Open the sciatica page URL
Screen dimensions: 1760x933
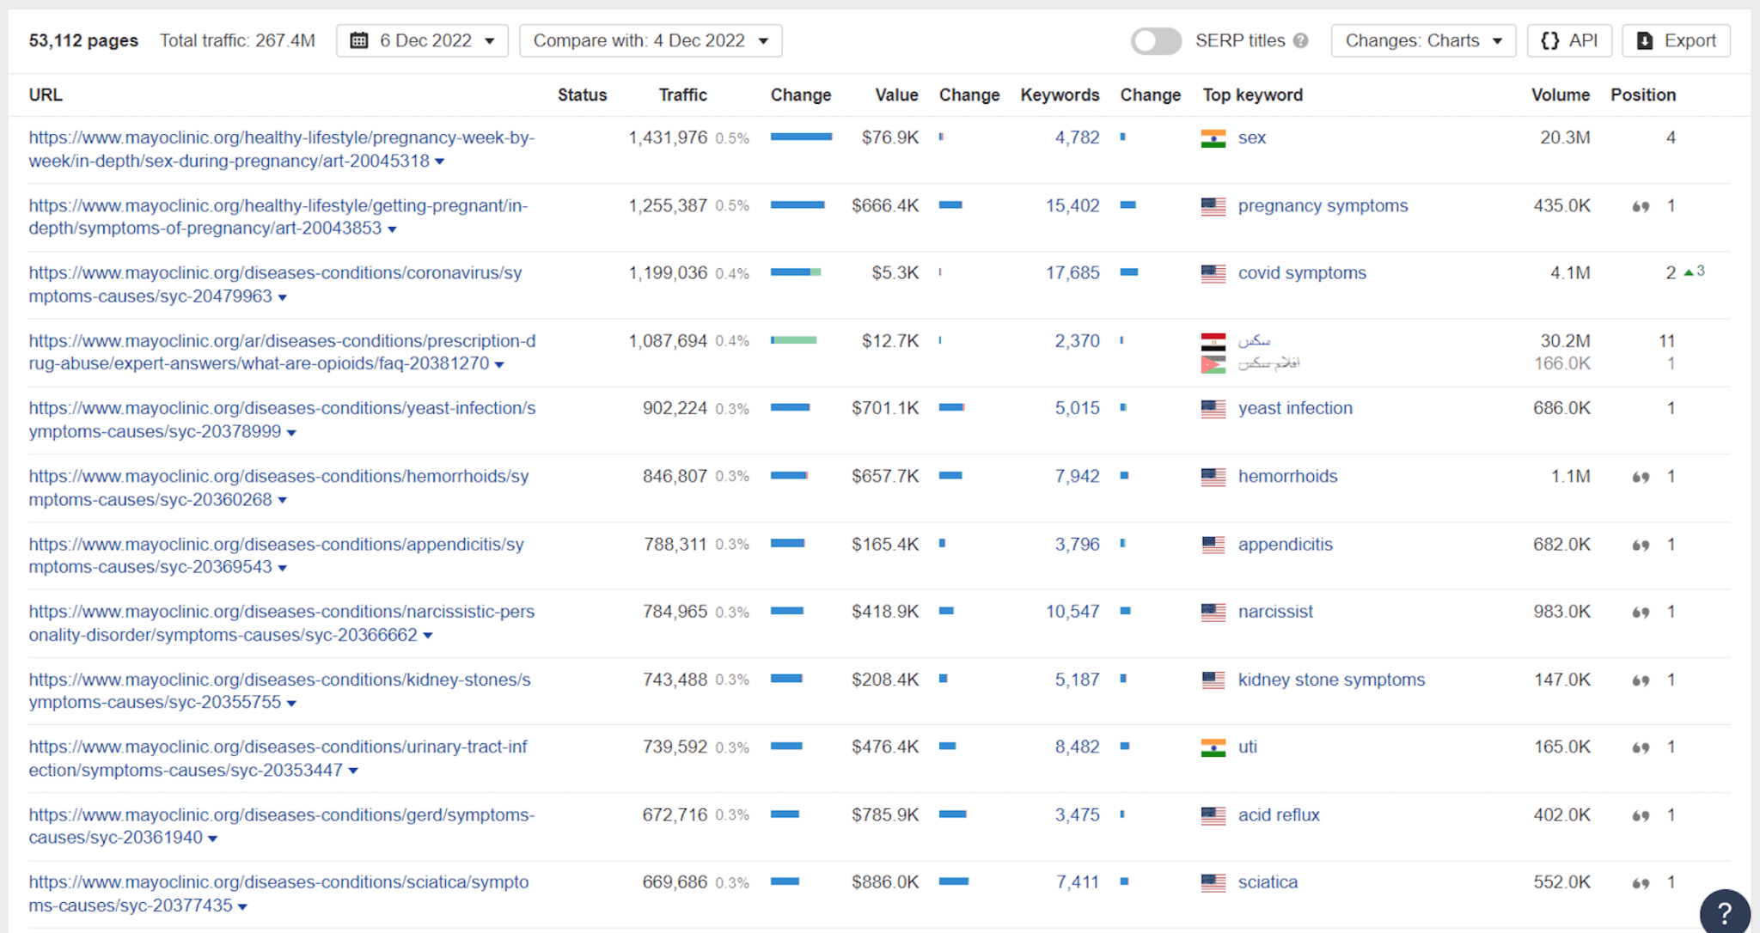pos(278,893)
